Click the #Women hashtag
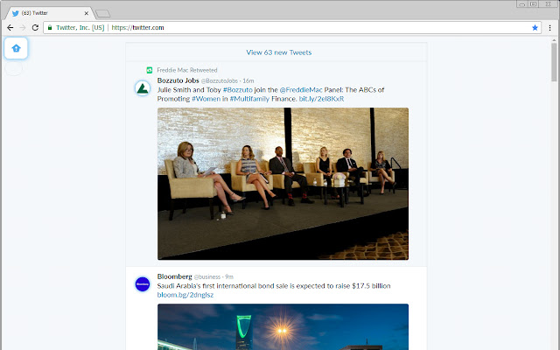This screenshot has width=560, height=350. point(206,99)
